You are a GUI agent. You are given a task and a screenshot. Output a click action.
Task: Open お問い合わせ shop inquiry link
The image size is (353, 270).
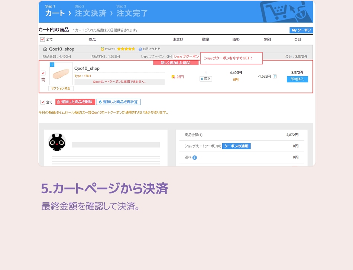pos(150,49)
